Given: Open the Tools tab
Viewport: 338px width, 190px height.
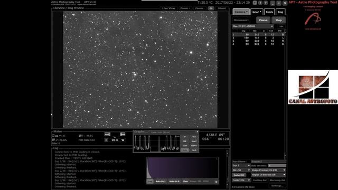Looking at the screenshot, I should pos(269,12).
